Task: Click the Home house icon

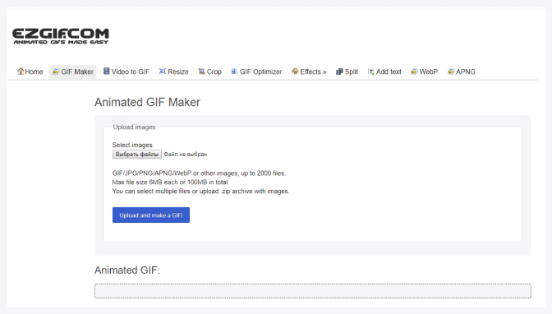Action: pyautogui.click(x=21, y=72)
